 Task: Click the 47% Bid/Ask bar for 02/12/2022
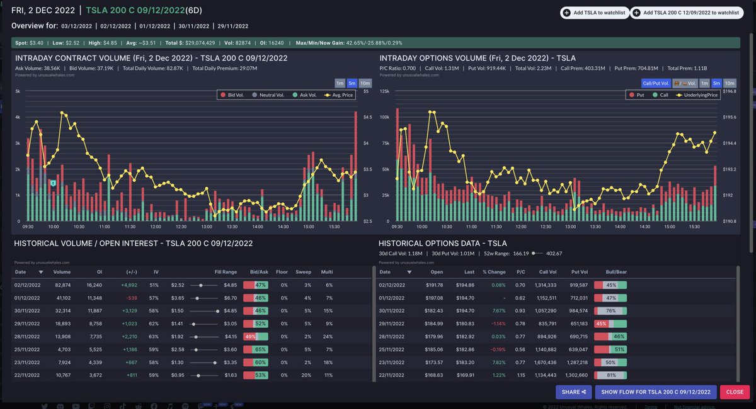(x=255, y=285)
